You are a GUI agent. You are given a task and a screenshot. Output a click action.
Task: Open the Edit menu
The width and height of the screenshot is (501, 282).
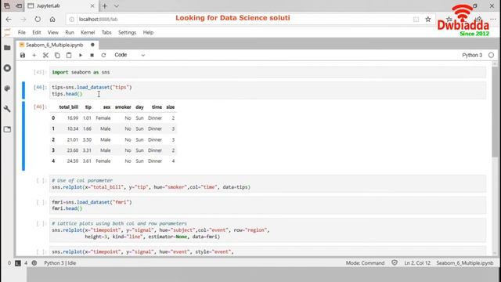37,33
